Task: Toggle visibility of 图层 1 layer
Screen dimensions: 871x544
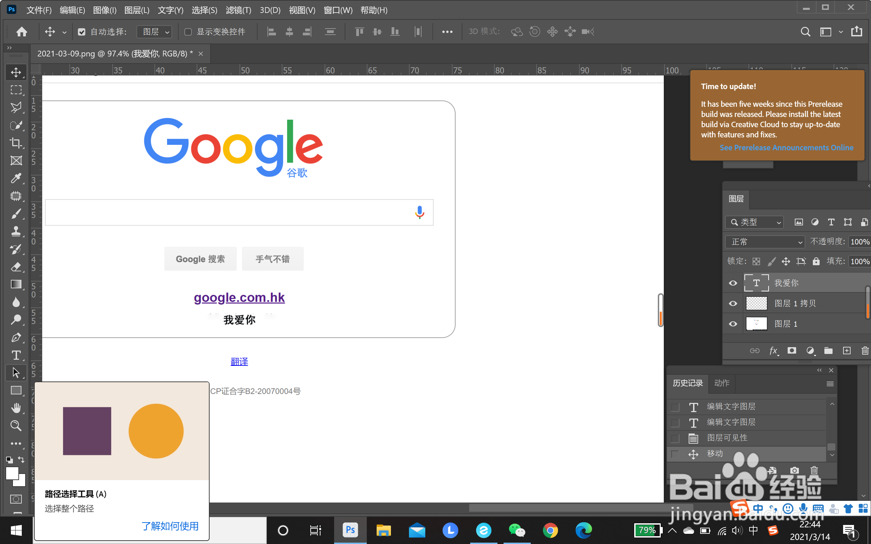Action: [x=733, y=324]
